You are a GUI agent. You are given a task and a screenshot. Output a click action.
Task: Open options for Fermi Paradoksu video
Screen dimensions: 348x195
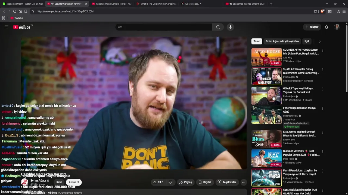coord(323,171)
